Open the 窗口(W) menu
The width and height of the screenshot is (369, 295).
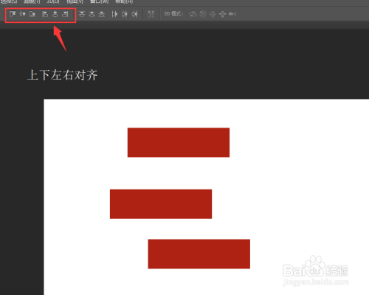coord(99,1)
